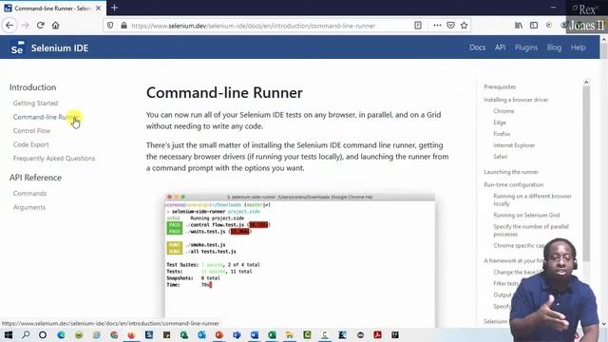Reload the page with the refresh icon
The width and height of the screenshot is (608, 342).
(40, 26)
